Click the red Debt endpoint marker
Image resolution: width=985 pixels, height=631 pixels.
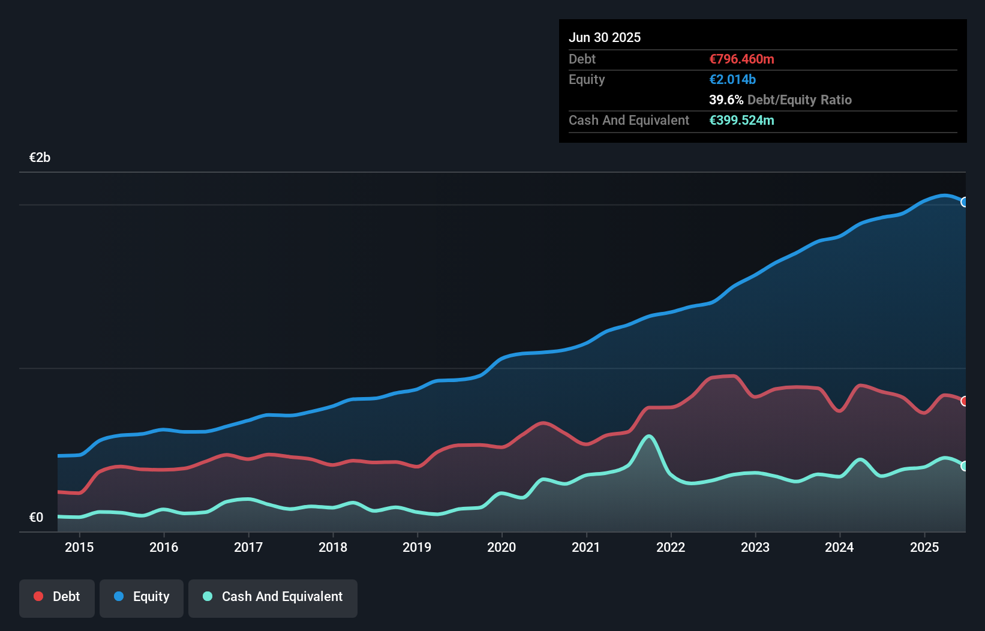coord(964,401)
